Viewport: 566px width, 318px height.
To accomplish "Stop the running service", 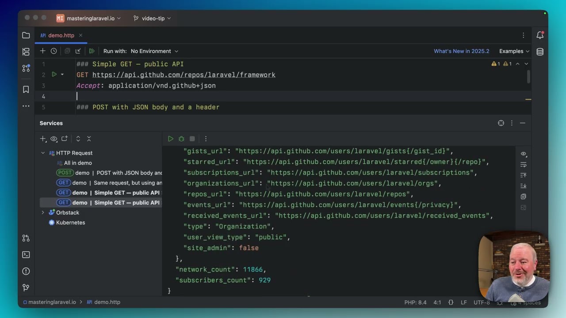I will 192,139.
